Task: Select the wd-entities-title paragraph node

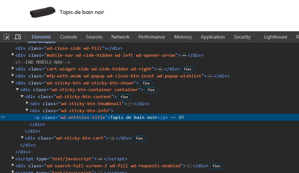Action: point(149,117)
